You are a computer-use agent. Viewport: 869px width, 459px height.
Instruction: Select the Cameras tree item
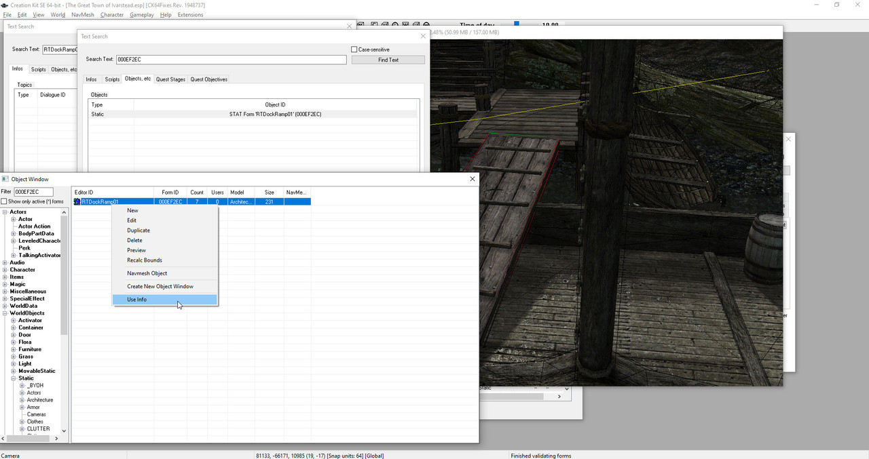37,414
